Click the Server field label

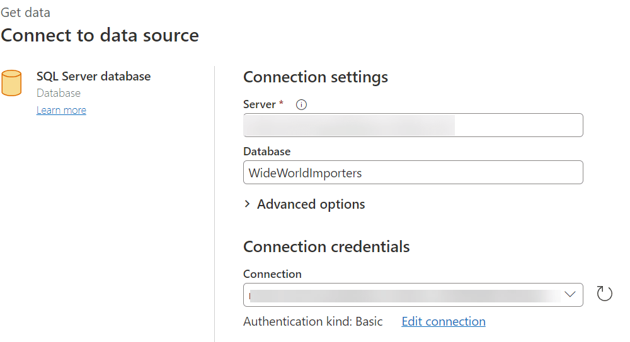260,104
